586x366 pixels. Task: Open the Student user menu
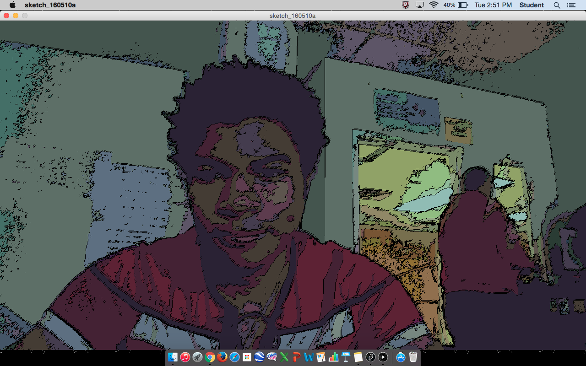[532, 5]
